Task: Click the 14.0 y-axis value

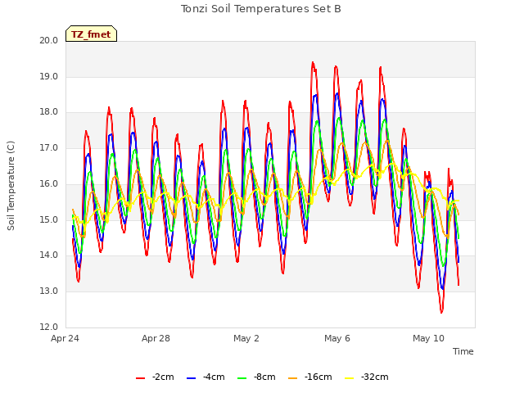Action: (x=49, y=255)
